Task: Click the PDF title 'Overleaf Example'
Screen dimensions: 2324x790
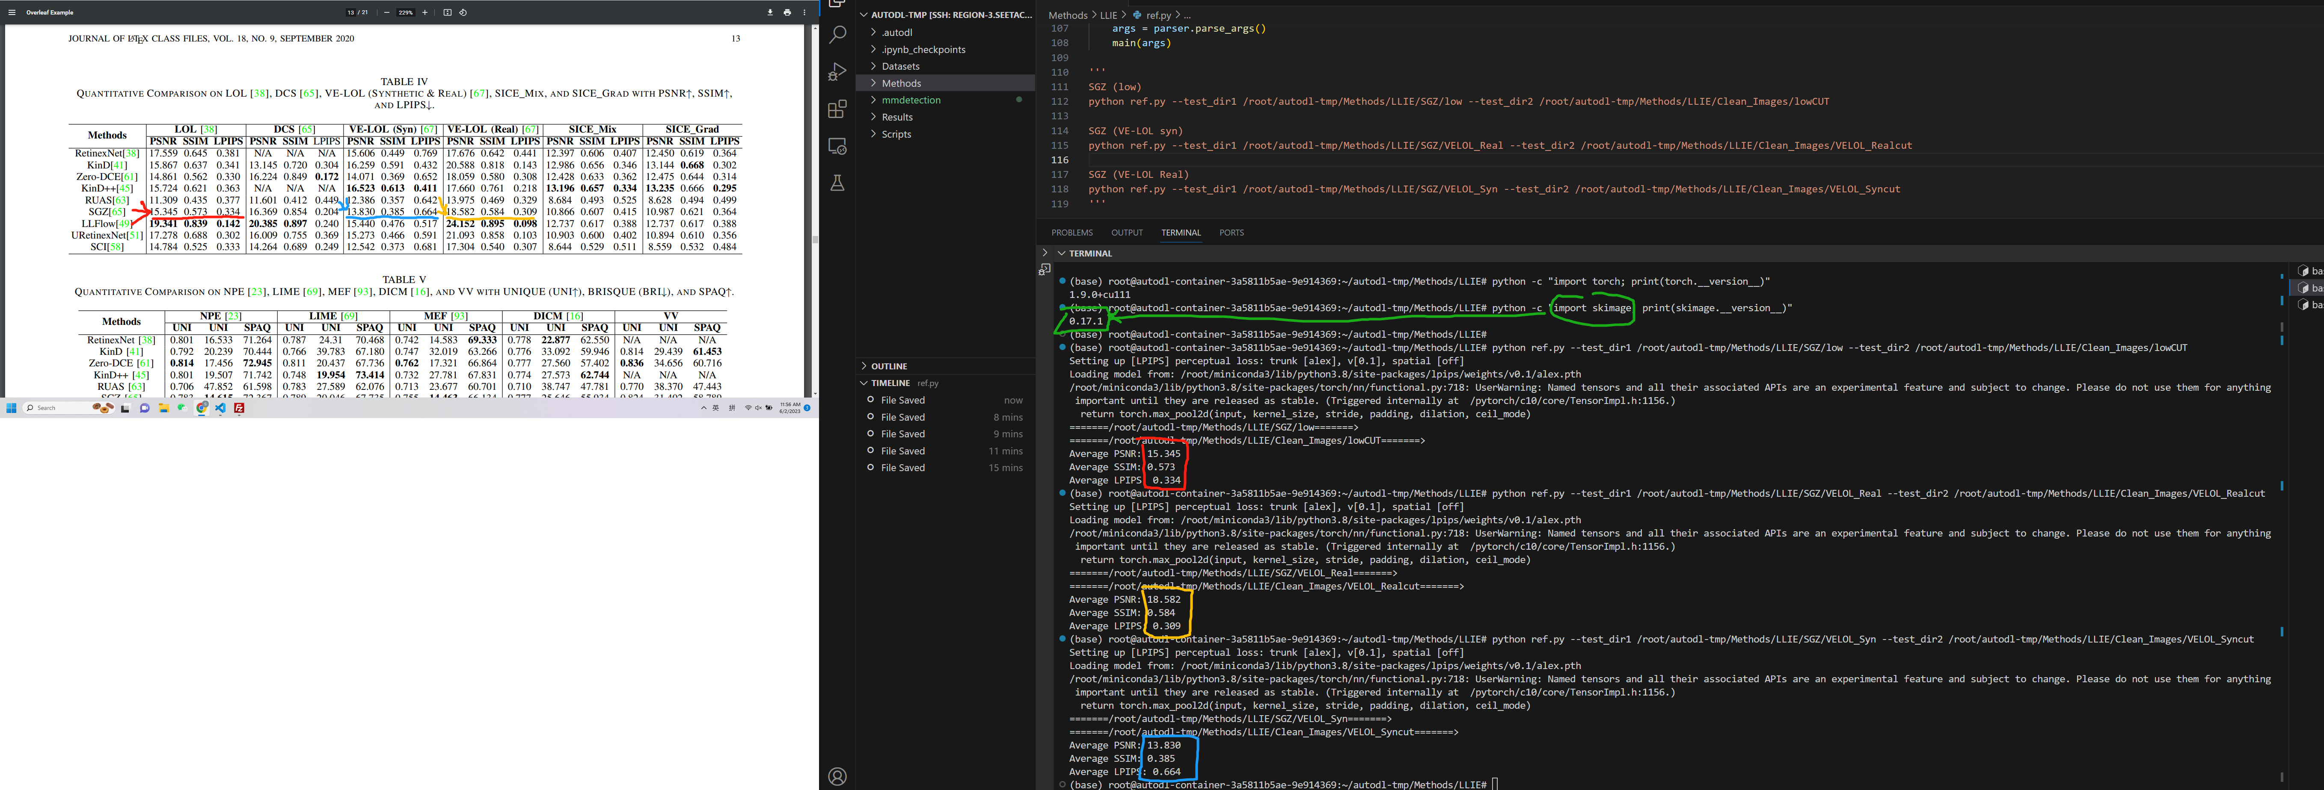Action: [50, 13]
